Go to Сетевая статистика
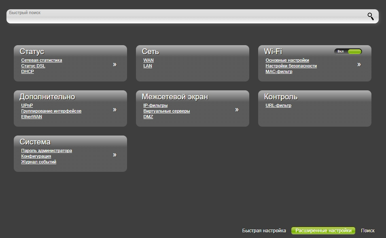The image size is (386, 238). (x=42, y=61)
